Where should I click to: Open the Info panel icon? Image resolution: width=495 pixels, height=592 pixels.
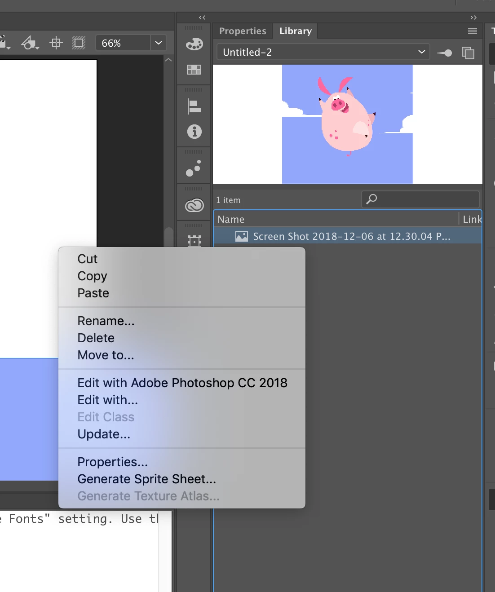tap(194, 132)
